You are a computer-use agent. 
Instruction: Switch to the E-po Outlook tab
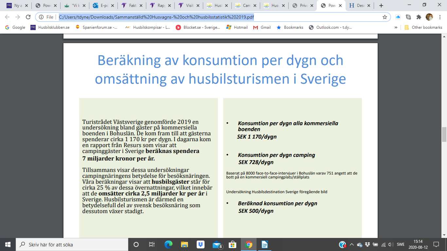click(103, 6)
